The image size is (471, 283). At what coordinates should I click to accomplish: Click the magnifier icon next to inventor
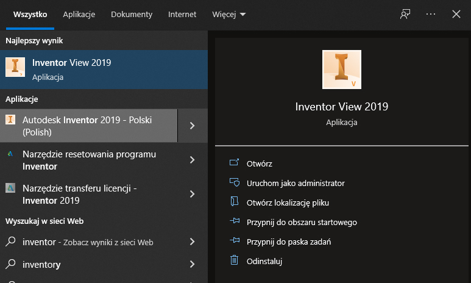[x=10, y=241]
